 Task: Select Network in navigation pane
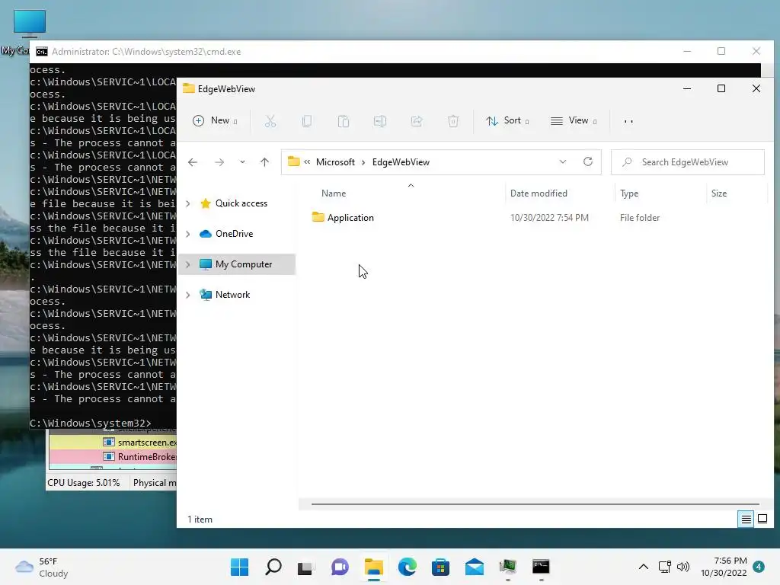[x=233, y=295]
